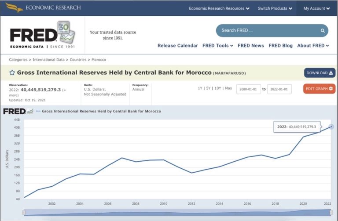The height and width of the screenshot is (221, 338).
Task: Open the My Account dropdown
Action: click(x=316, y=8)
